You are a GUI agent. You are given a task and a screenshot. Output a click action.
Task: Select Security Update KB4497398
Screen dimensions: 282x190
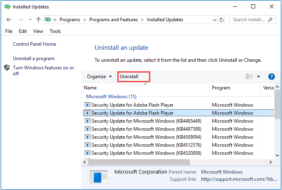[179, 129]
